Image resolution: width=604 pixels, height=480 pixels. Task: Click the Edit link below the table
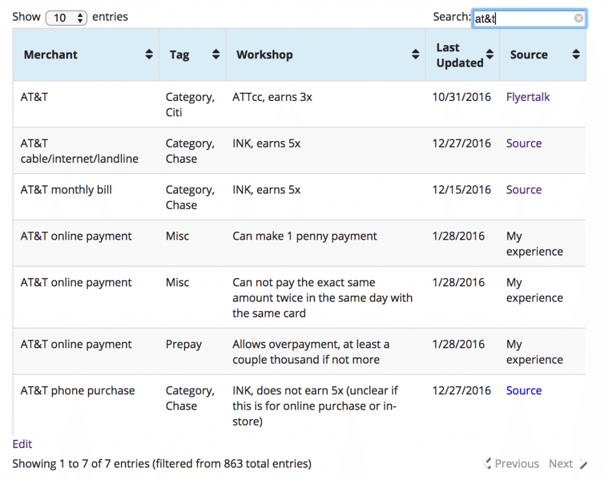point(22,444)
